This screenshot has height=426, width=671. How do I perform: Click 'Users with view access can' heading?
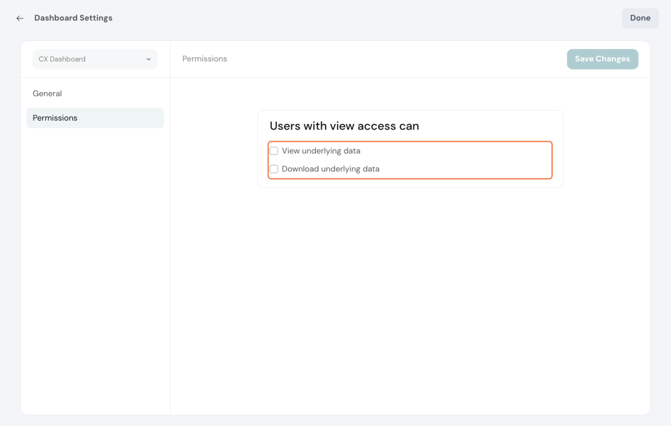coord(344,126)
